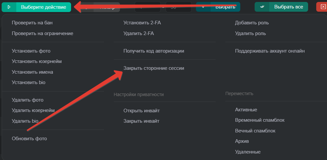
Task: Select Установить фото action
Action: (31, 51)
